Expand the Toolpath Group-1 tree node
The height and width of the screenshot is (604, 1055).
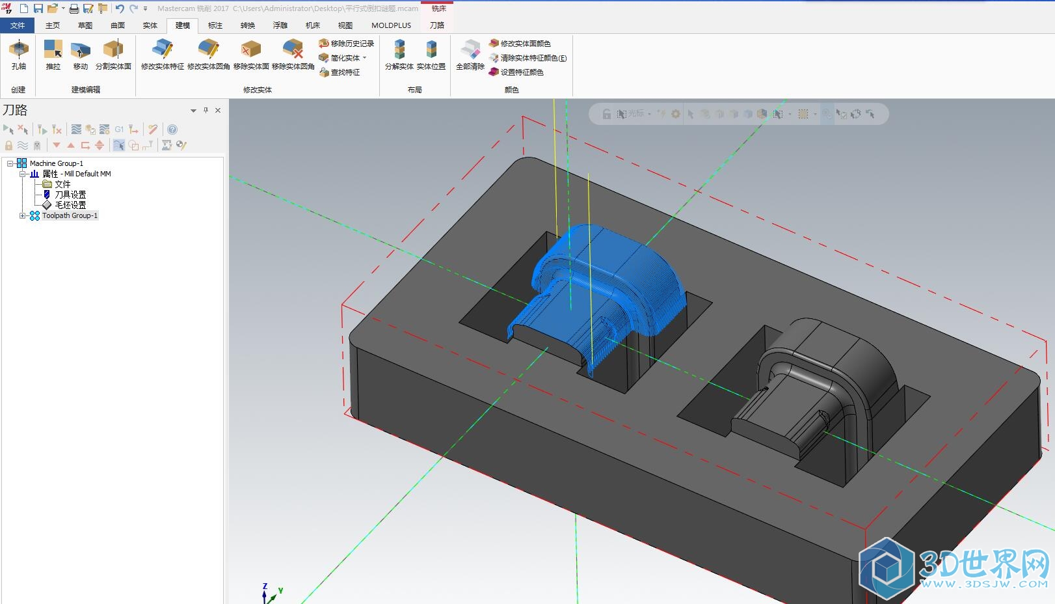tap(23, 215)
